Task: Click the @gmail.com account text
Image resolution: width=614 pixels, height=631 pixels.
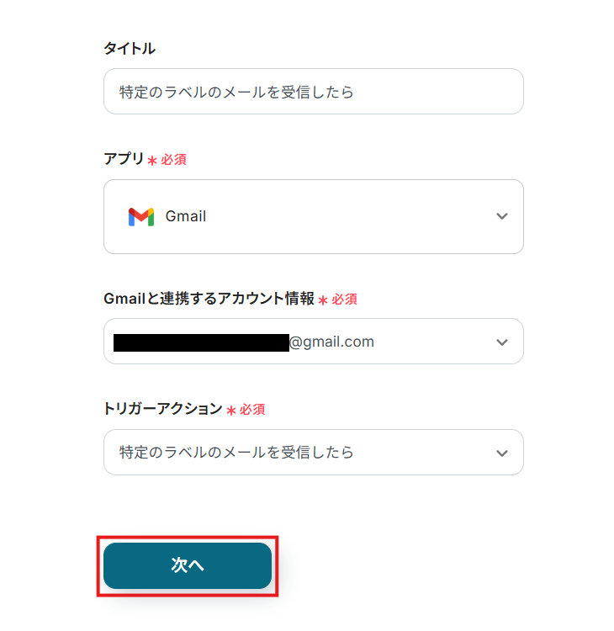Action: (x=332, y=342)
